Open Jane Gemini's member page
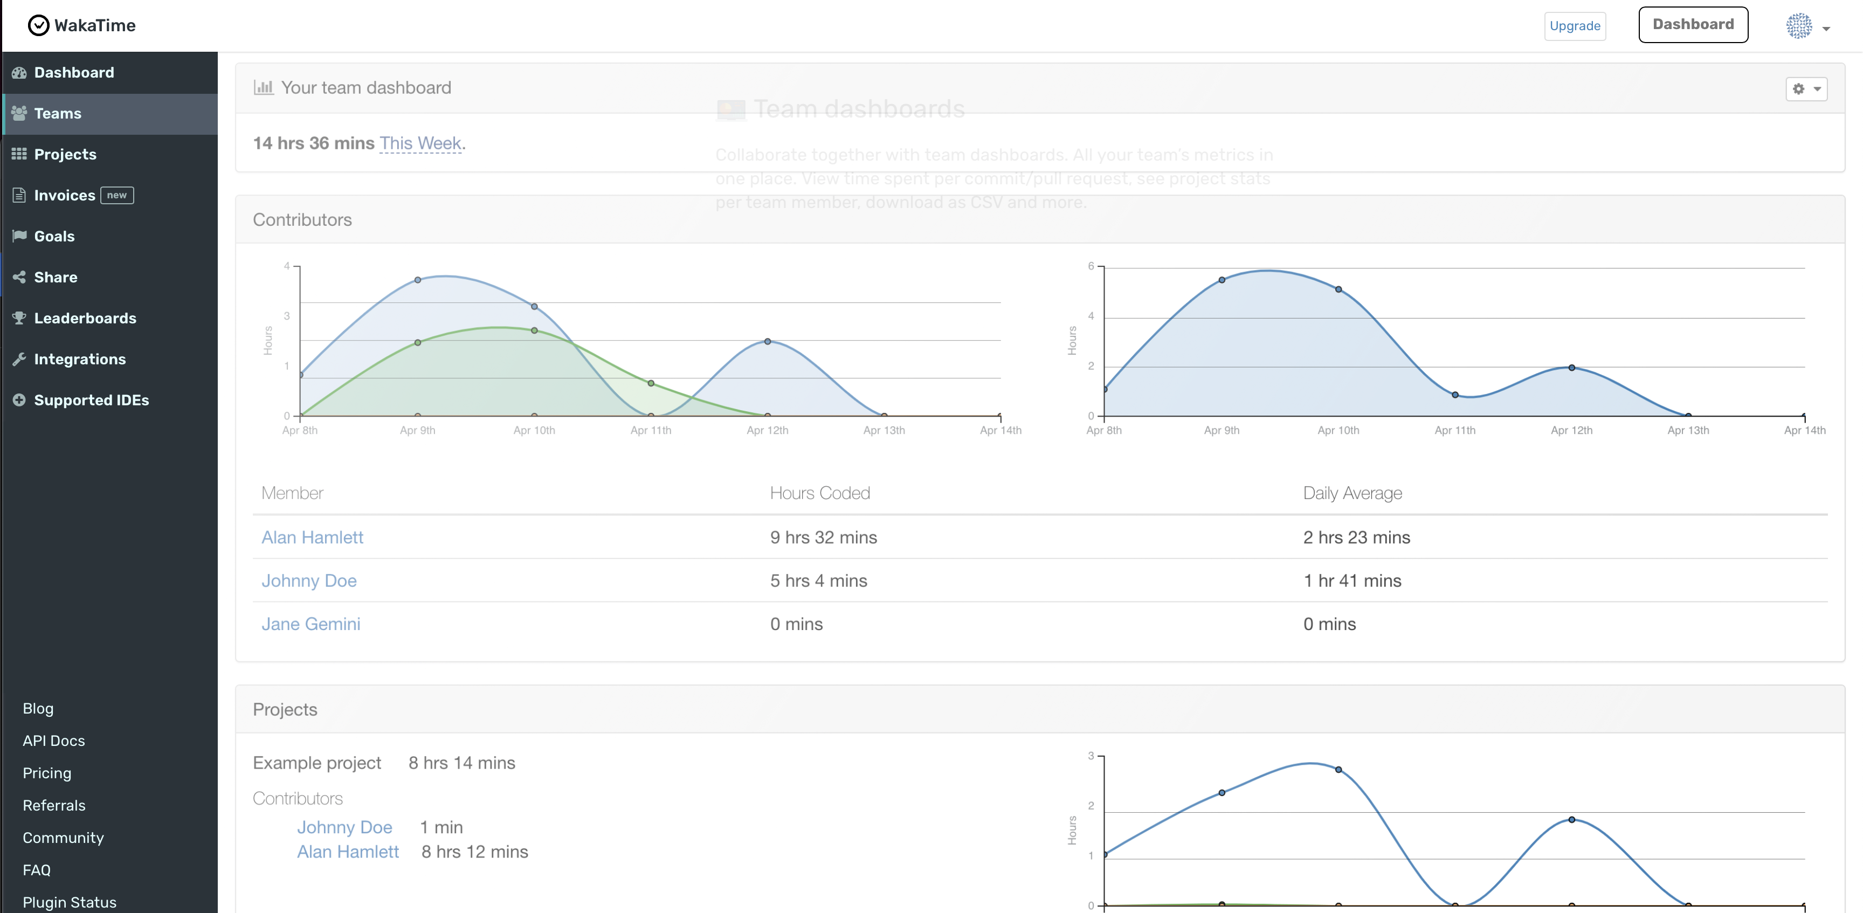Viewport: 1863px width, 913px height. point(310,624)
